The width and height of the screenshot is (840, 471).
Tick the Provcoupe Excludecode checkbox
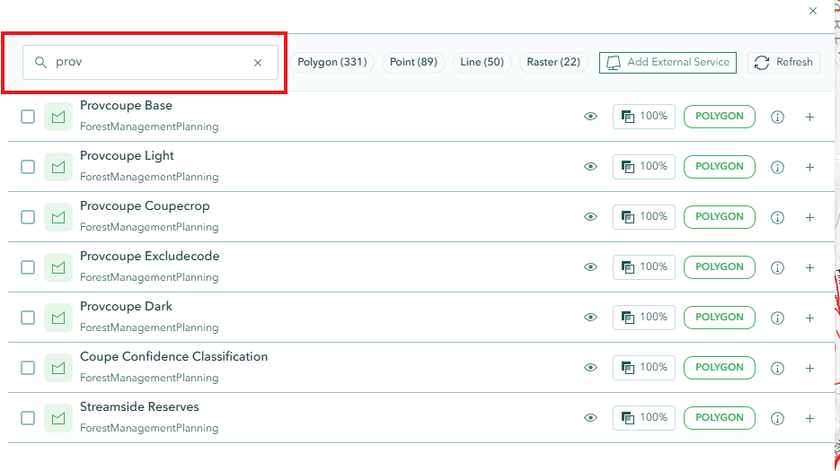pyautogui.click(x=28, y=267)
